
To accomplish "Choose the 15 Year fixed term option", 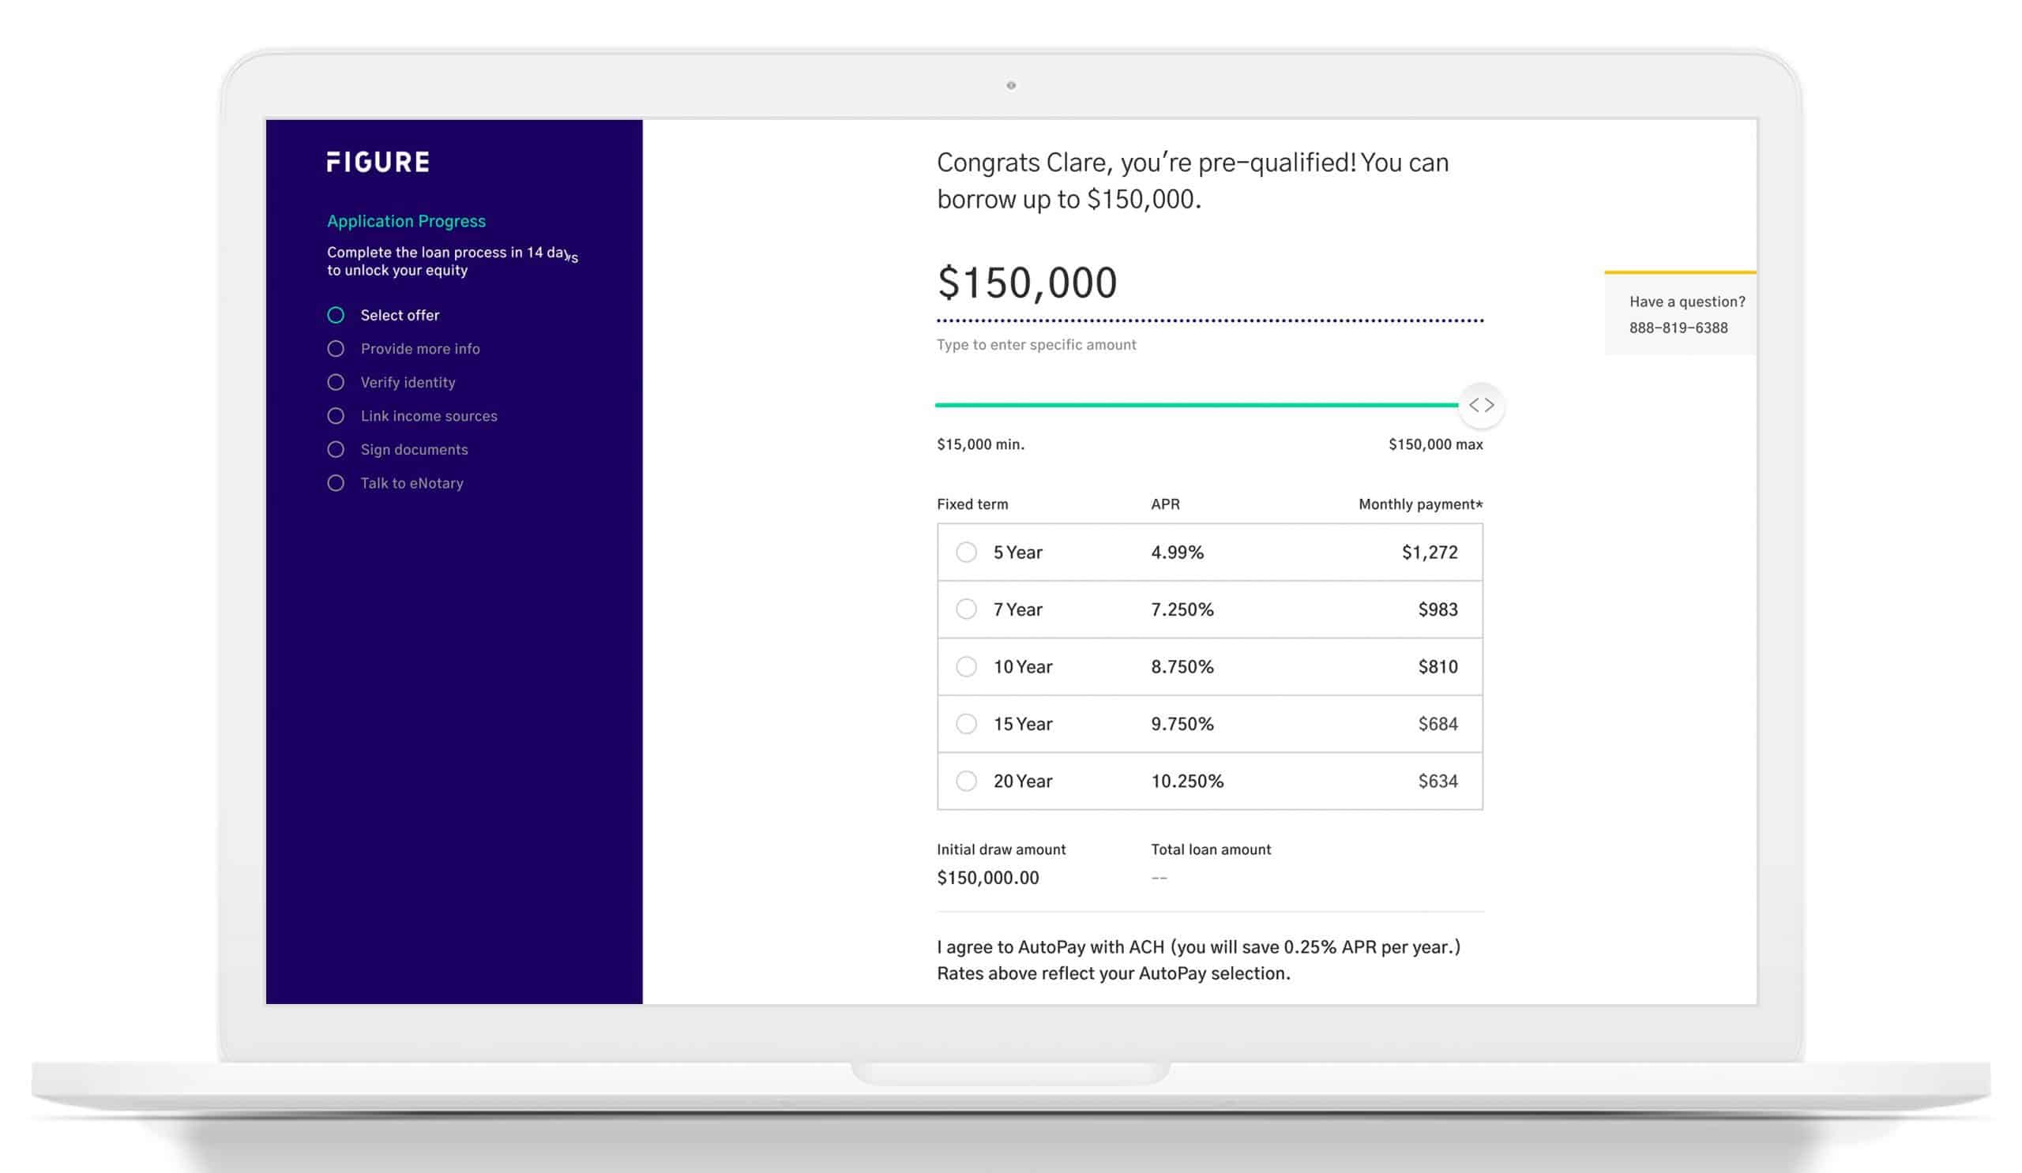I will 966,724.
